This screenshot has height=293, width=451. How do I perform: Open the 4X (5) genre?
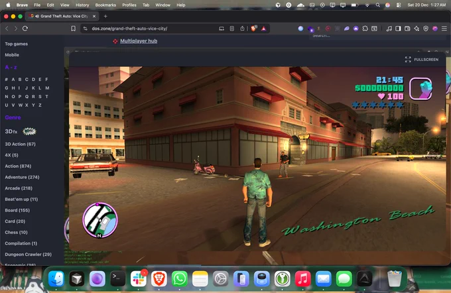pyautogui.click(x=11, y=155)
